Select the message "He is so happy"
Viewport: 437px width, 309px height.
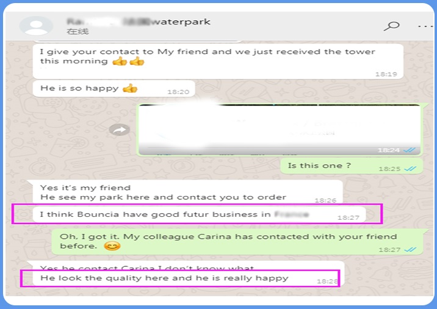(114, 89)
